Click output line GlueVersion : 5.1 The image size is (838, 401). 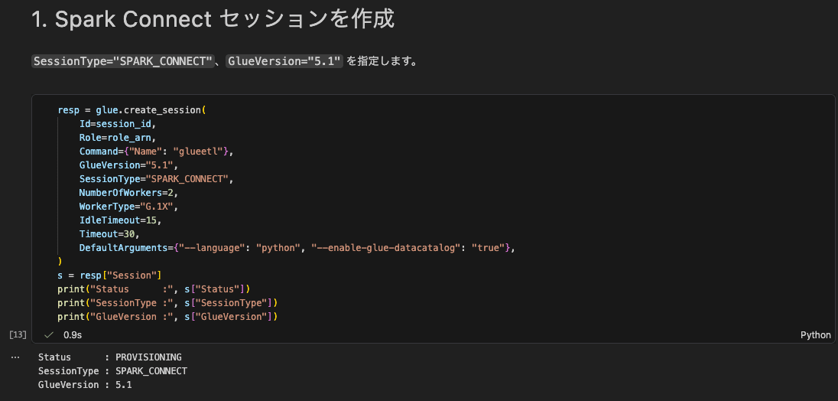click(85, 384)
